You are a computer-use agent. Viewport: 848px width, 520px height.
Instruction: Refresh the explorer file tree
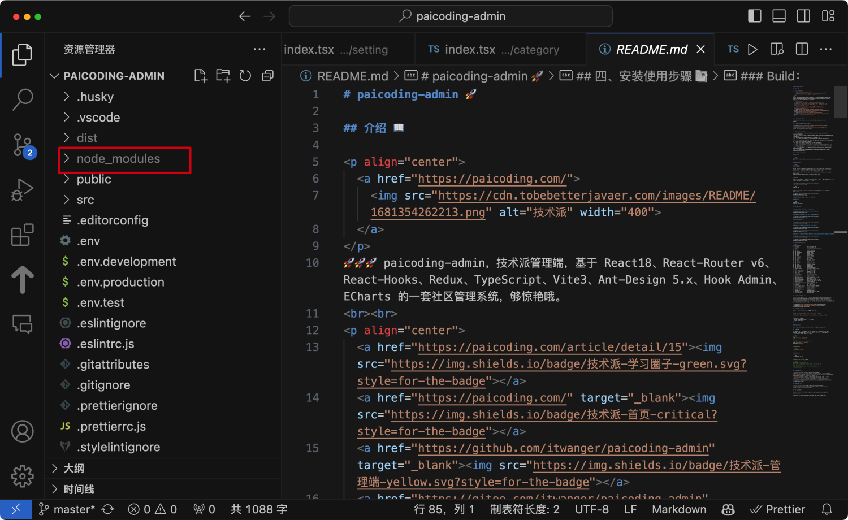coord(245,76)
